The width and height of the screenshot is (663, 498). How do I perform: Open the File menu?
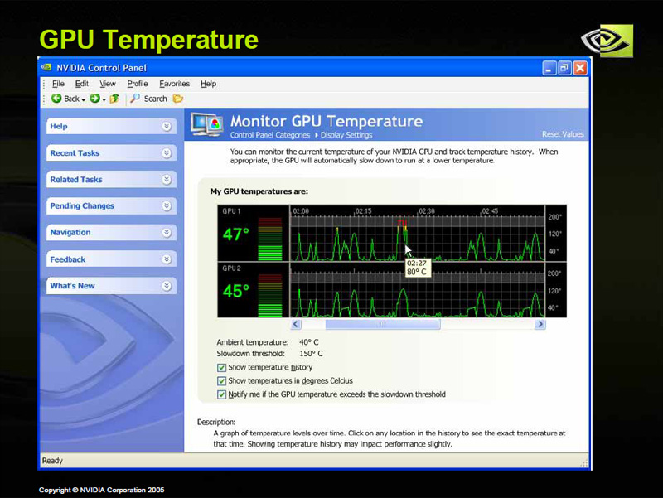pos(58,84)
